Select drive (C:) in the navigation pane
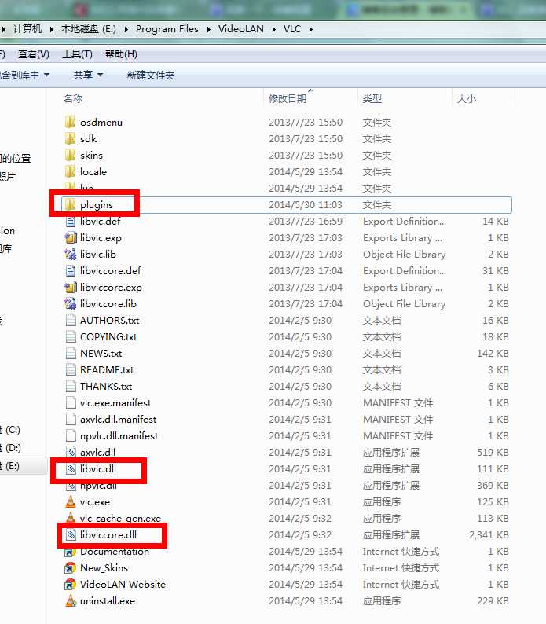Viewport: 546px width, 624px height. tap(10, 430)
